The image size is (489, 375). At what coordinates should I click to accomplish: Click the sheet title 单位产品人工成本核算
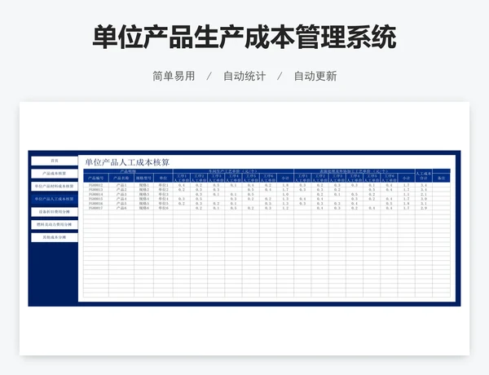click(127, 162)
